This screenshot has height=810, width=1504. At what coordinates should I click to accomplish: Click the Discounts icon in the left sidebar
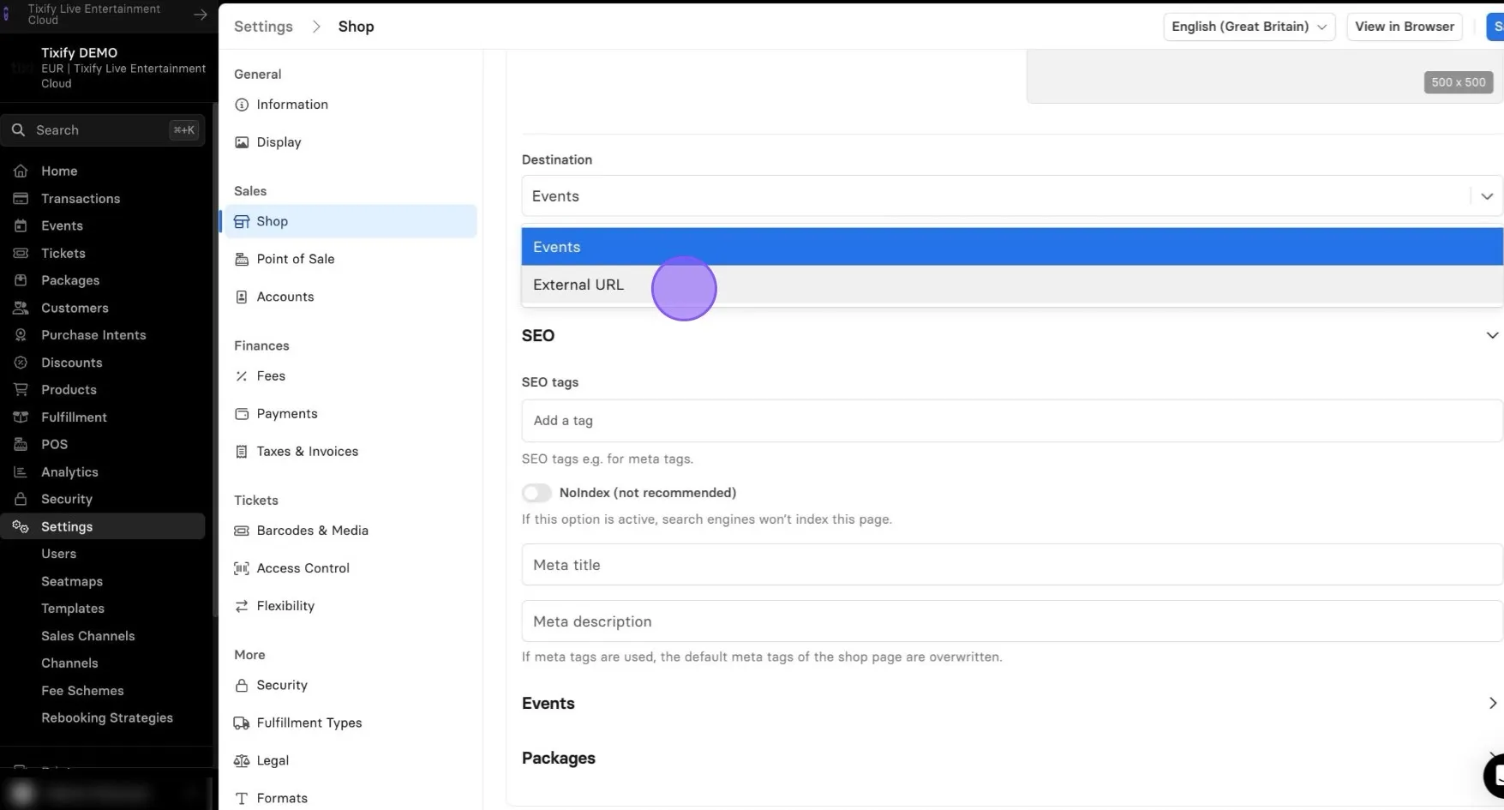pos(21,363)
